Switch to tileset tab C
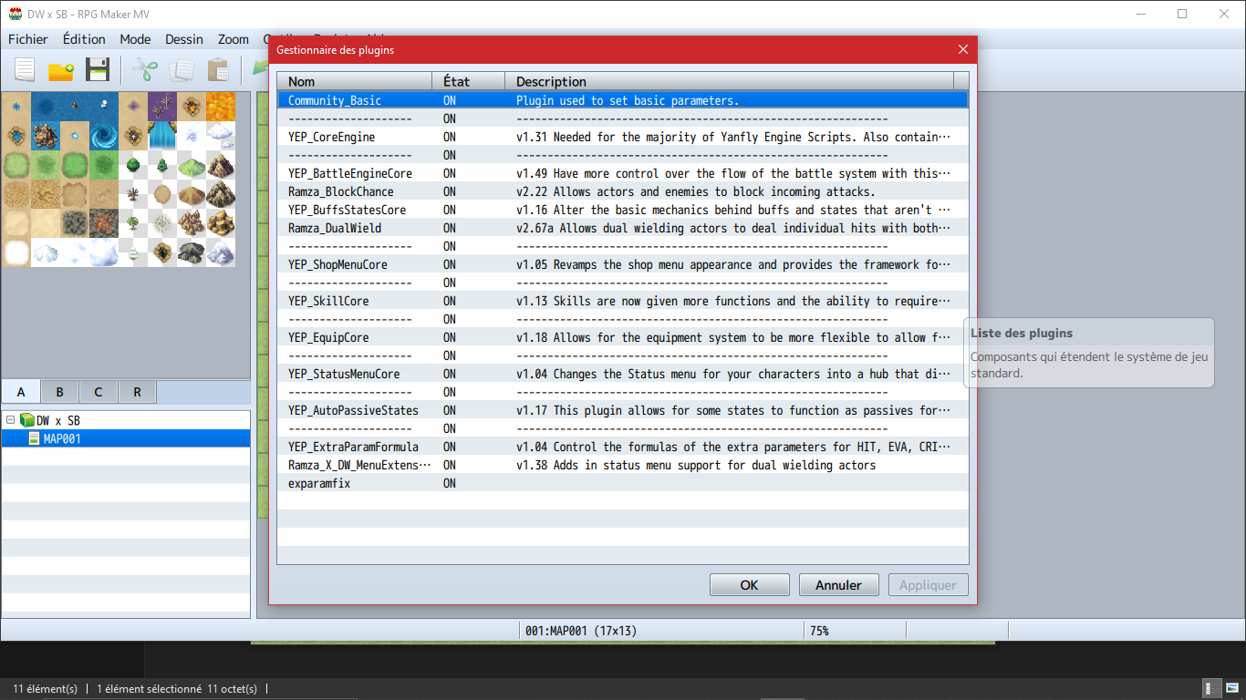Image resolution: width=1246 pixels, height=700 pixels. (98, 392)
